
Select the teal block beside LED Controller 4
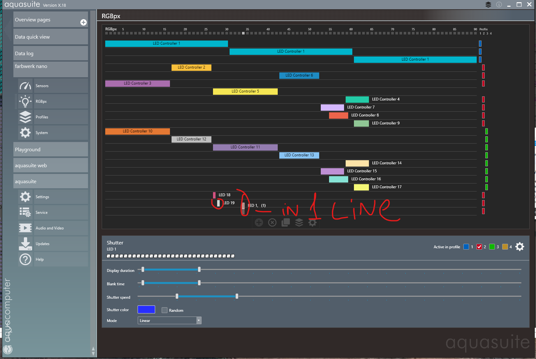(357, 99)
